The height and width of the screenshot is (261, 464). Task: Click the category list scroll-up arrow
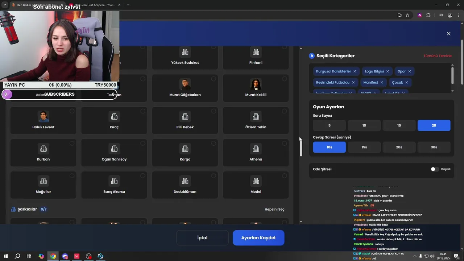pos(301,48)
